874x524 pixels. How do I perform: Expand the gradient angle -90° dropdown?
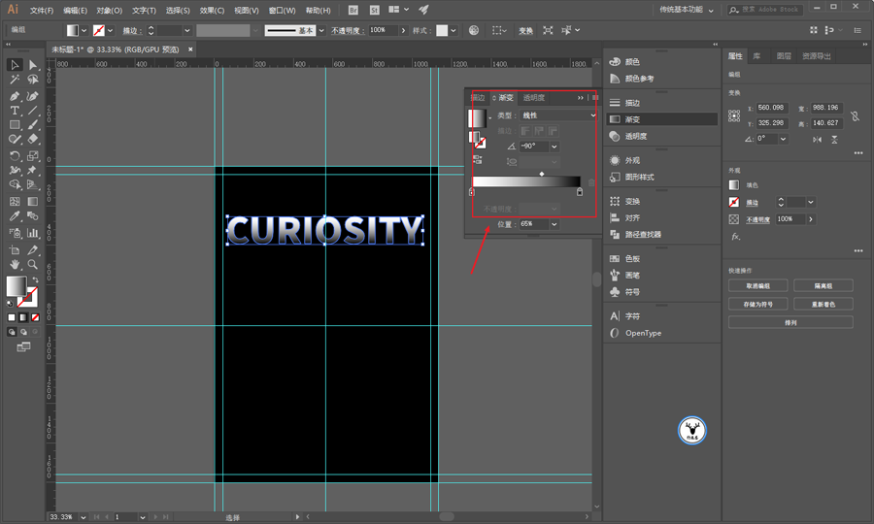coord(555,147)
